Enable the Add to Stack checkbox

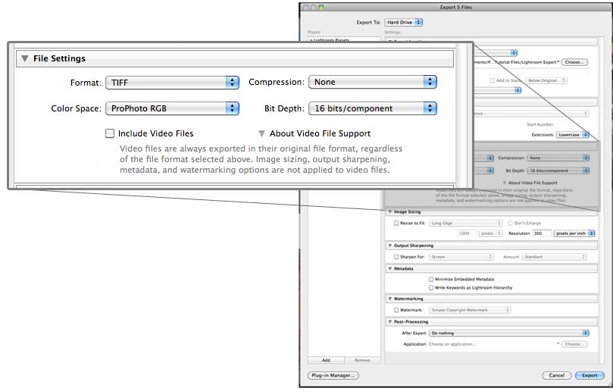pyautogui.click(x=493, y=80)
